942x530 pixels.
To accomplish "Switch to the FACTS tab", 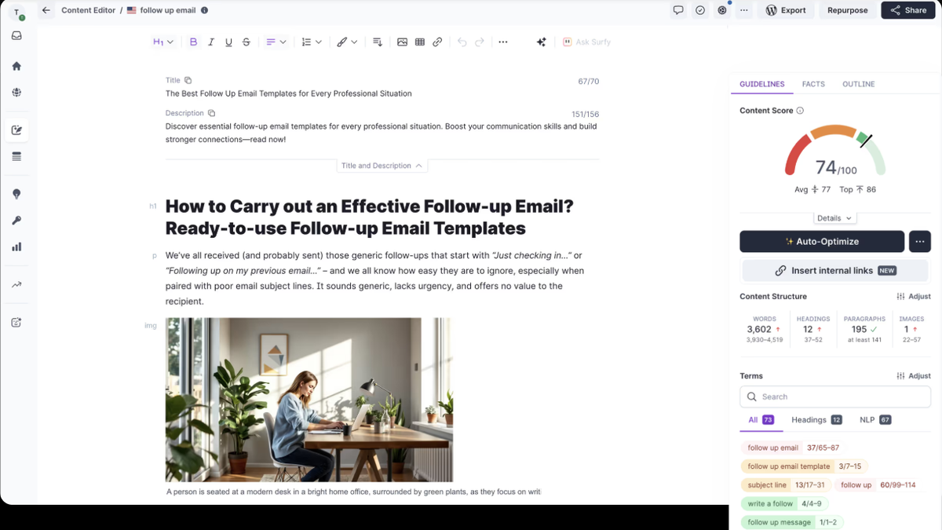I will pyautogui.click(x=813, y=84).
